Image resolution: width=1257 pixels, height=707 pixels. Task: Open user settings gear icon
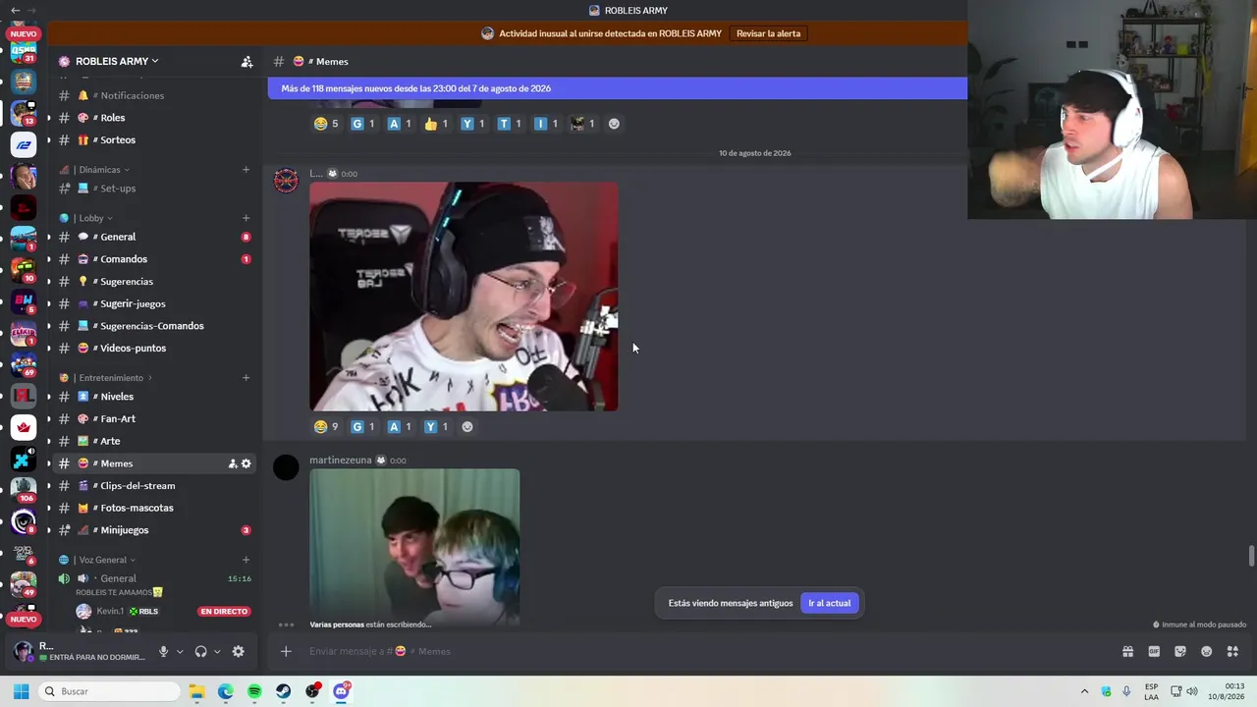tap(238, 651)
